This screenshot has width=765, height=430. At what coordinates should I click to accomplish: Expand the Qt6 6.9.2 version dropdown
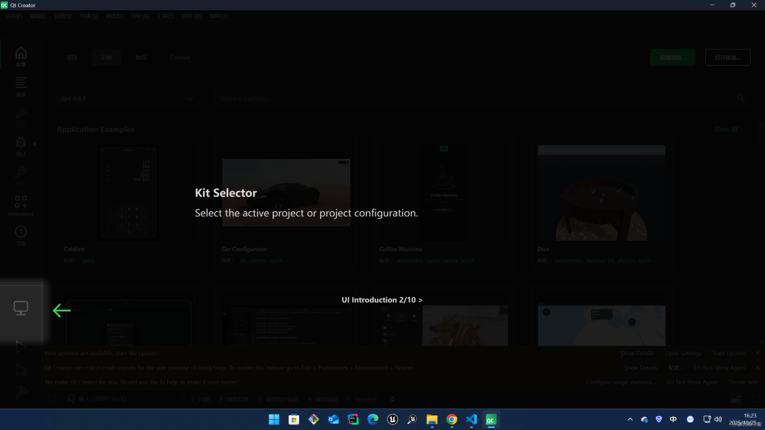coord(128,99)
